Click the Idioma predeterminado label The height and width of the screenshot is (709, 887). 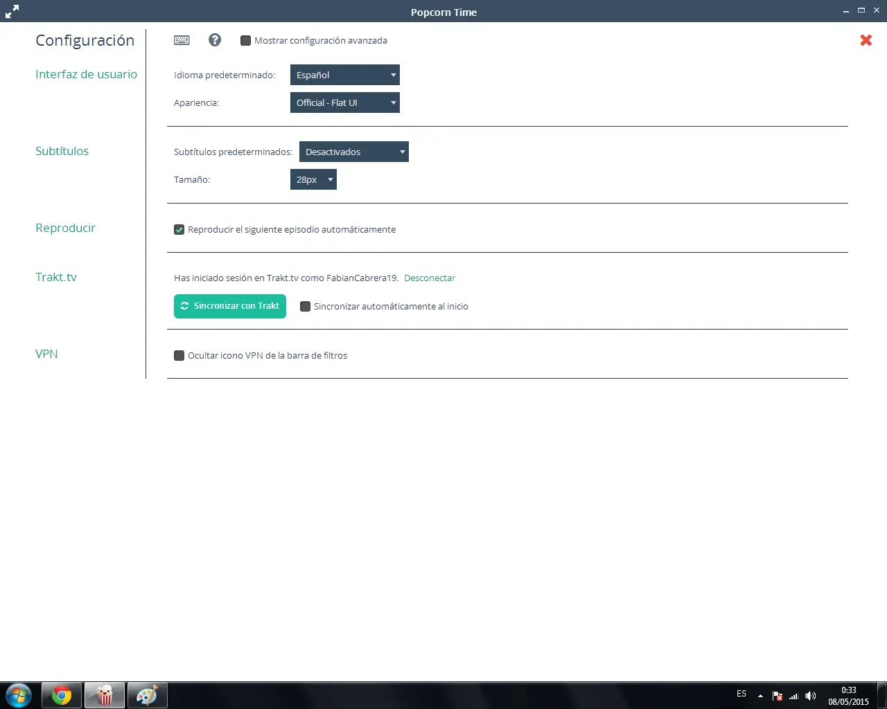point(225,75)
